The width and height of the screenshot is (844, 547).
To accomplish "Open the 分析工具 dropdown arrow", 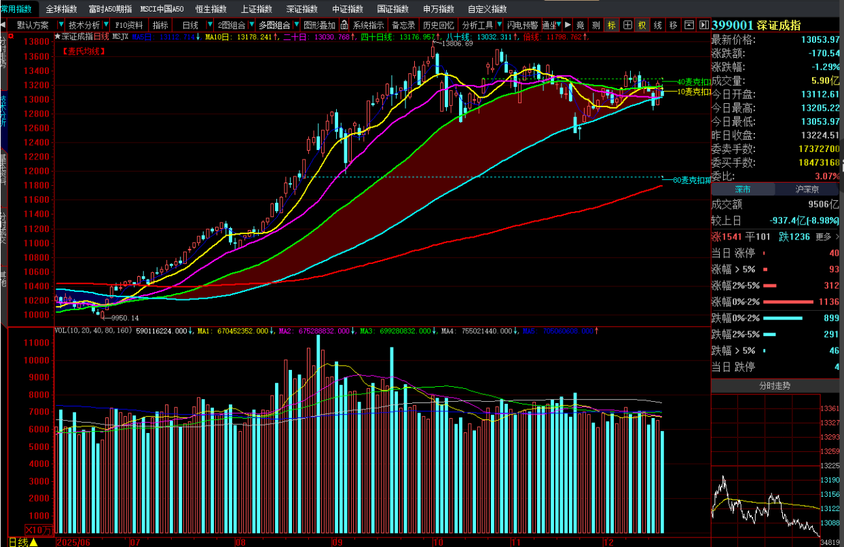I will tap(500, 25).
